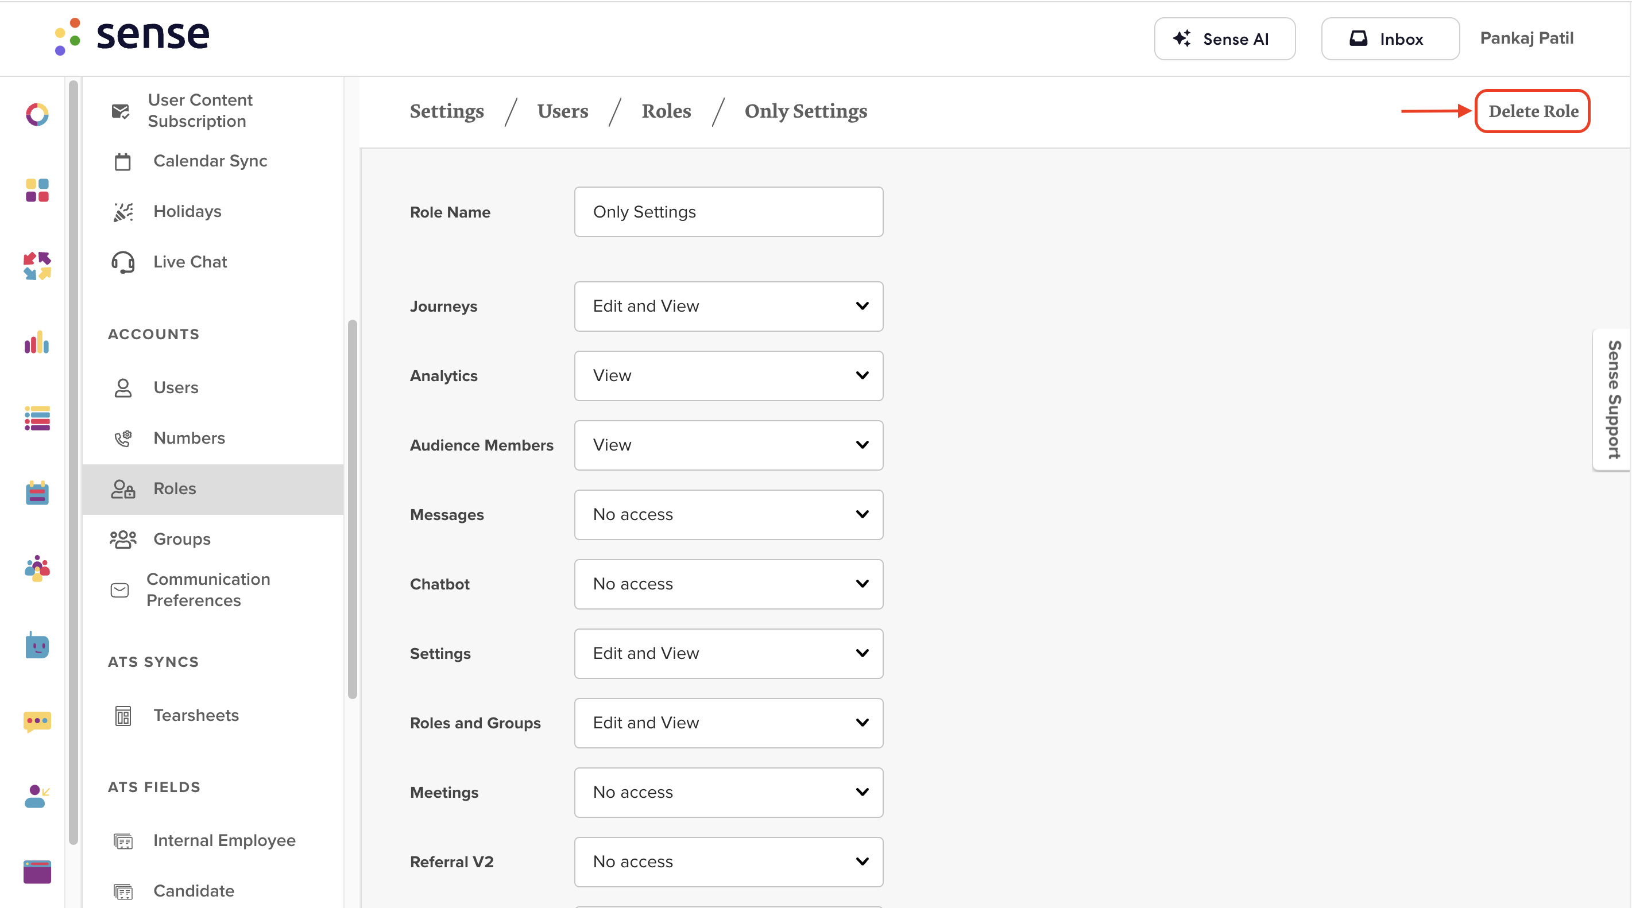This screenshot has height=908, width=1632.
Task: Click the left icon rail scrollbar
Action: click(x=74, y=462)
